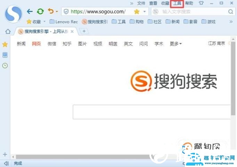The image size is (237, 167).
Task: Focus the toolbar text search field
Action: pyautogui.click(x=193, y=11)
